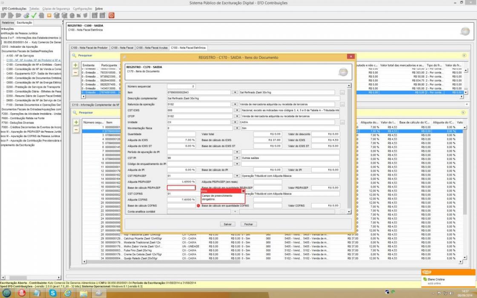Click the blue-green icon left of the checkmark
This screenshot has height=298, width=477.
(26, 15)
